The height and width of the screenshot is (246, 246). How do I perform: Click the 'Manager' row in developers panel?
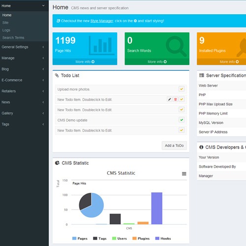221,176
